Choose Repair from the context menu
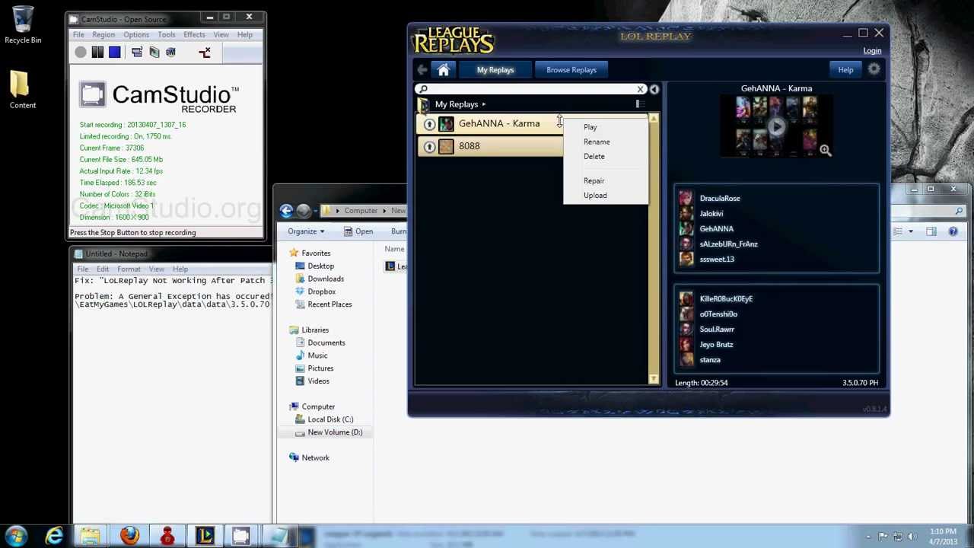 click(594, 180)
